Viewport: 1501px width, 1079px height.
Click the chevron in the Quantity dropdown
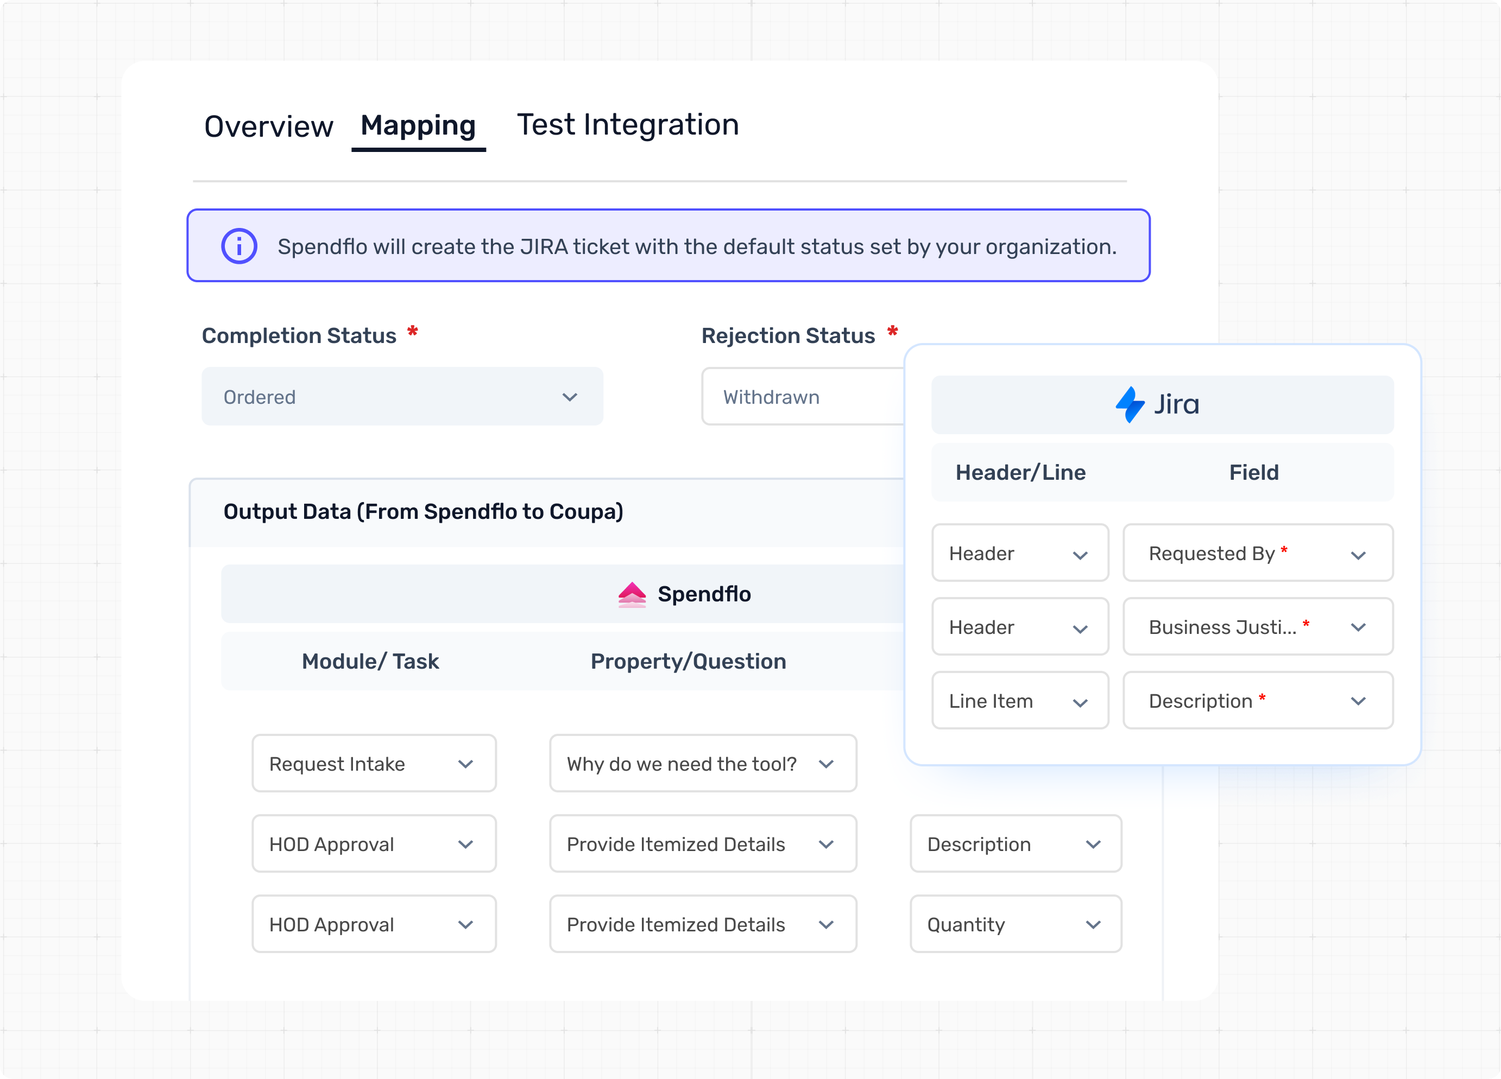1093,924
